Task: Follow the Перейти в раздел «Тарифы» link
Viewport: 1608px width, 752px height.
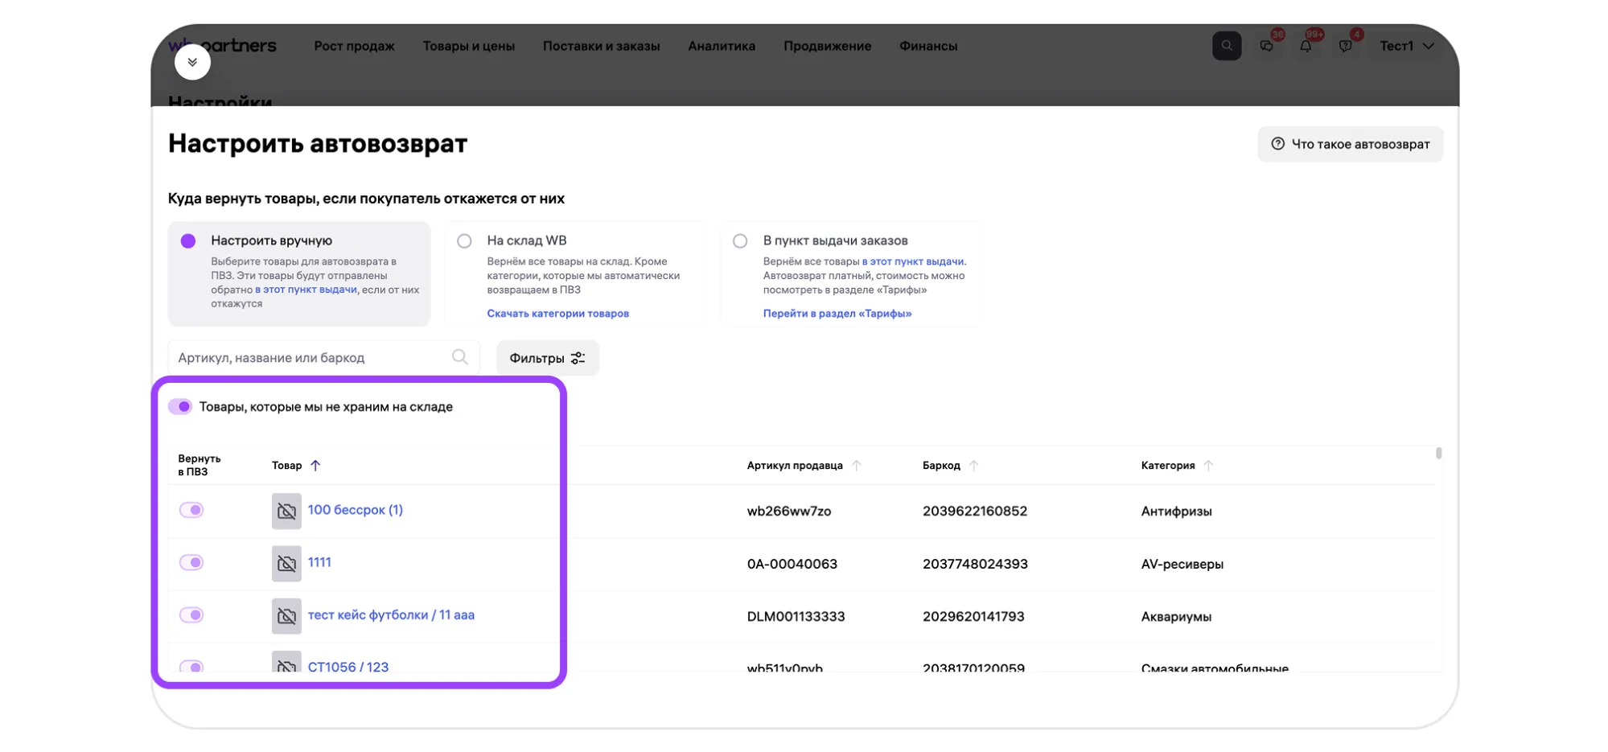Action: pos(837,314)
